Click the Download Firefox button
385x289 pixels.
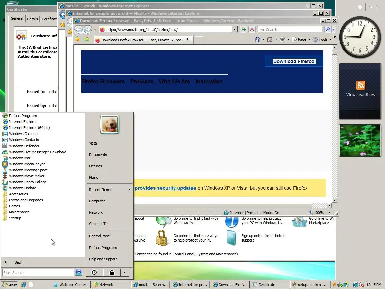pyautogui.click(x=294, y=61)
